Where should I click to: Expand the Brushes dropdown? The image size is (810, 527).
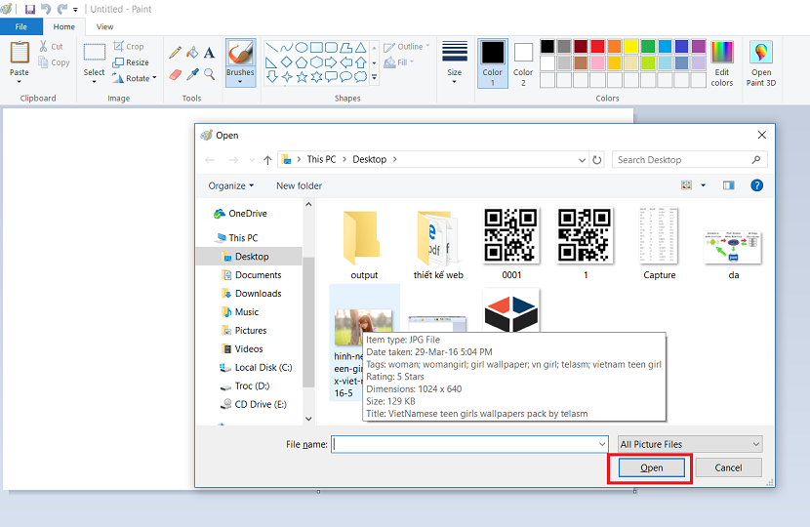pyautogui.click(x=240, y=81)
